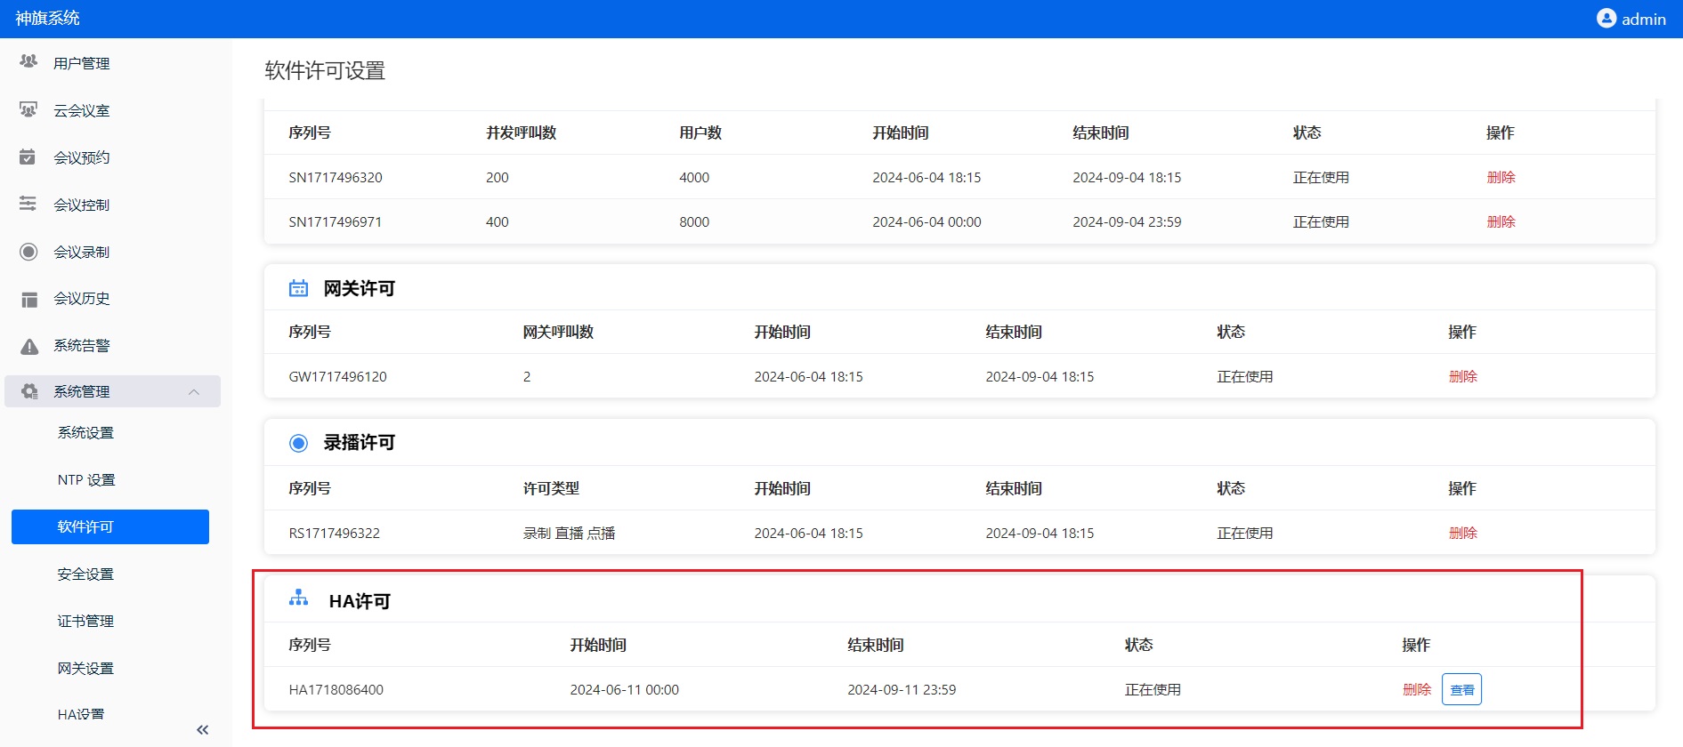The width and height of the screenshot is (1683, 747).
Task: Click the 会议历史 table icon
Action: 29,299
